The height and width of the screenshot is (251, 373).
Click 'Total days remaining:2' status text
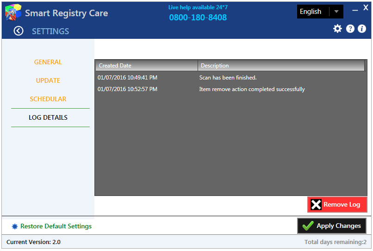pos(336,242)
